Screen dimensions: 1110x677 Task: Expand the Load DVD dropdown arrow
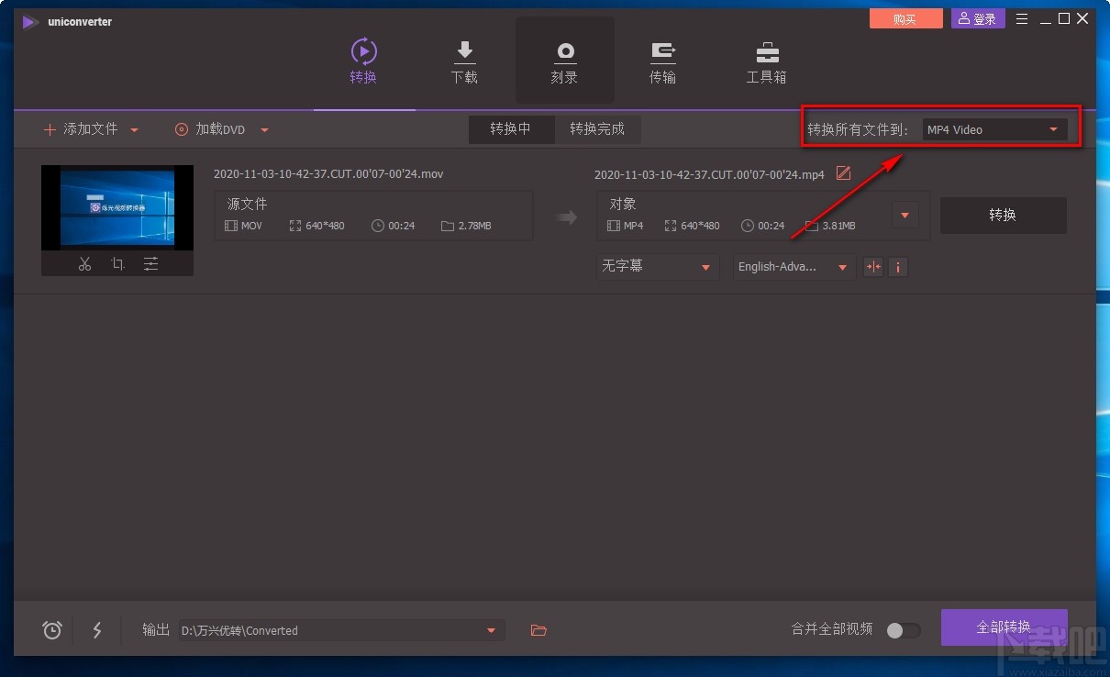tap(264, 130)
